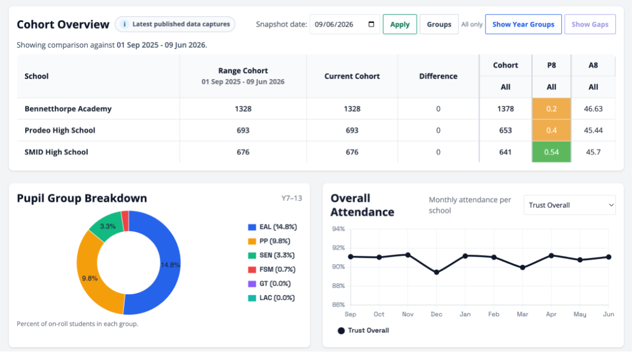Open the Trust Overall attendance dropdown
This screenshot has height=352, width=632.
(x=569, y=205)
